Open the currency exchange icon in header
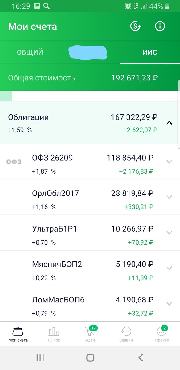 pyautogui.click(x=135, y=26)
